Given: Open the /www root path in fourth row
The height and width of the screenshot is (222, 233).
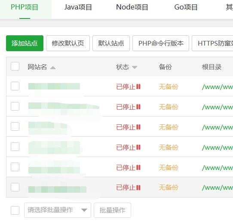Looking at the screenshot, I should [218, 148].
